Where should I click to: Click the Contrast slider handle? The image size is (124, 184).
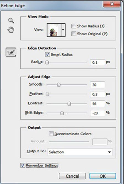click(x=69, y=104)
